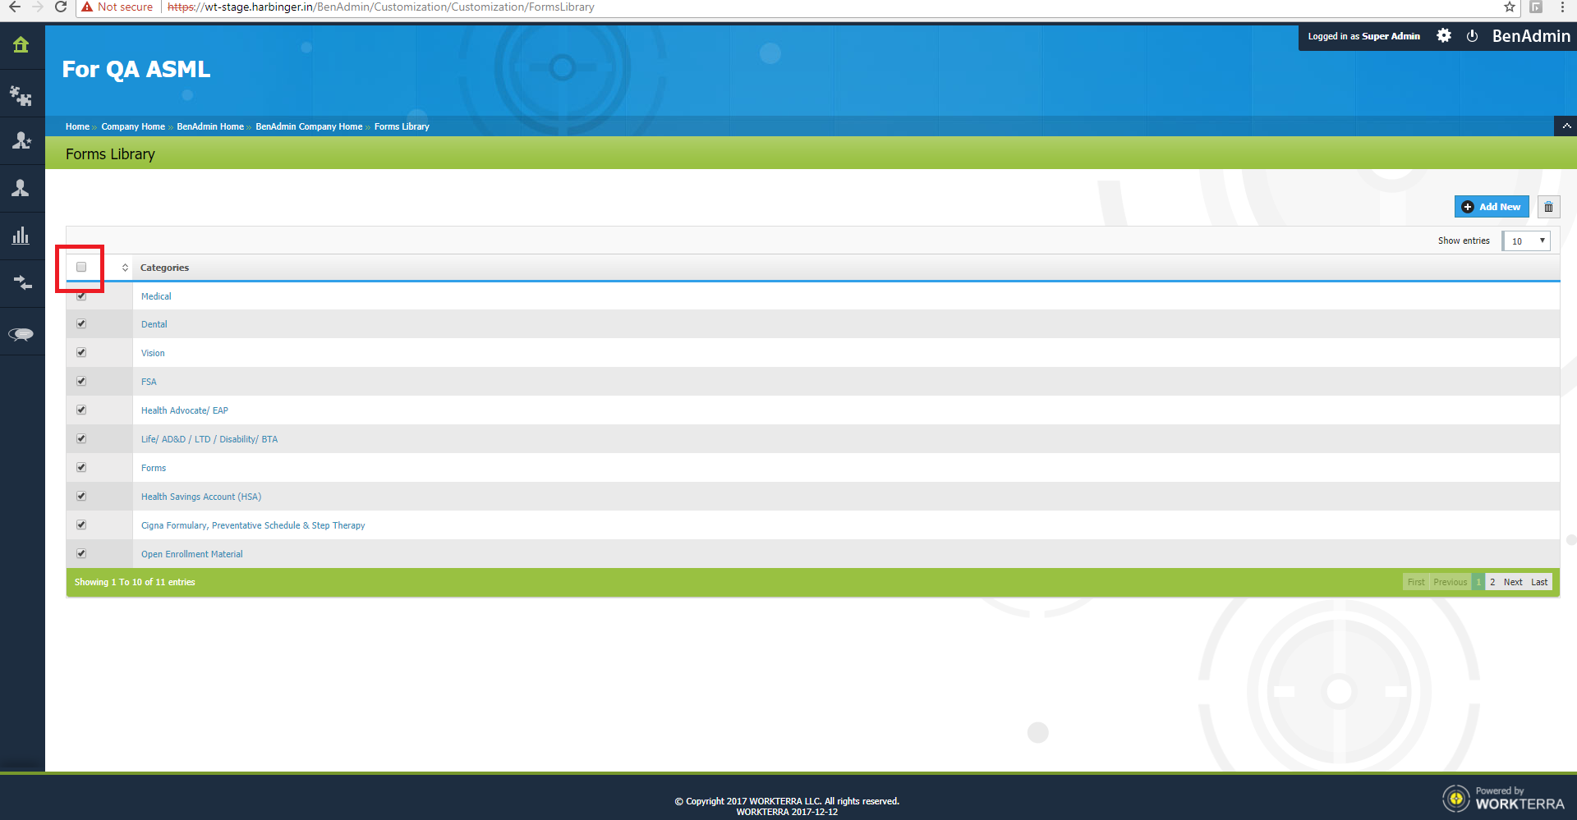1577x820 pixels.
Task: Open the Health Savings Account (HSA) link
Action: click(x=201, y=497)
